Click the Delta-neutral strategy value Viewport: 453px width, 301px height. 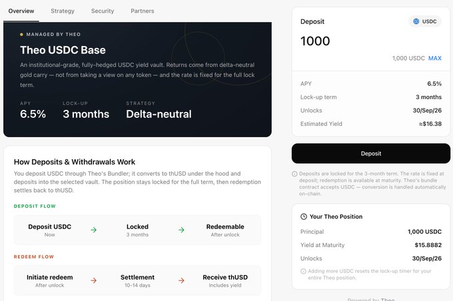click(159, 114)
